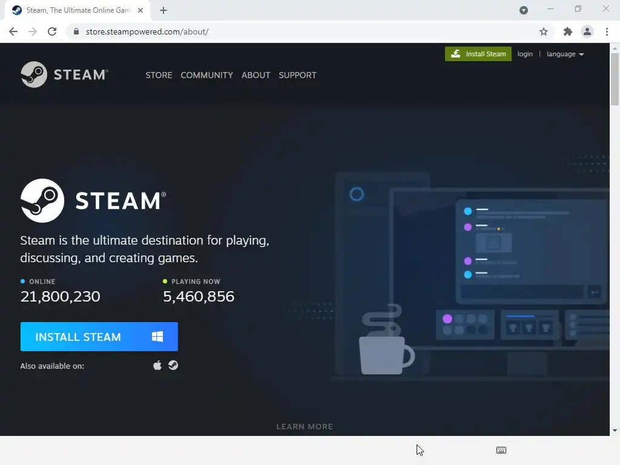Screen dimensions: 620x465
Task: Click the blue INSTALL STEAM button
Action: (x=99, y=337)
